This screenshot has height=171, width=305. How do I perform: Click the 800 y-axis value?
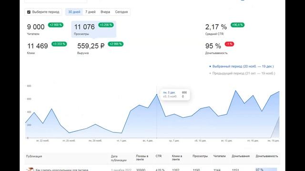tap(29, 86)
